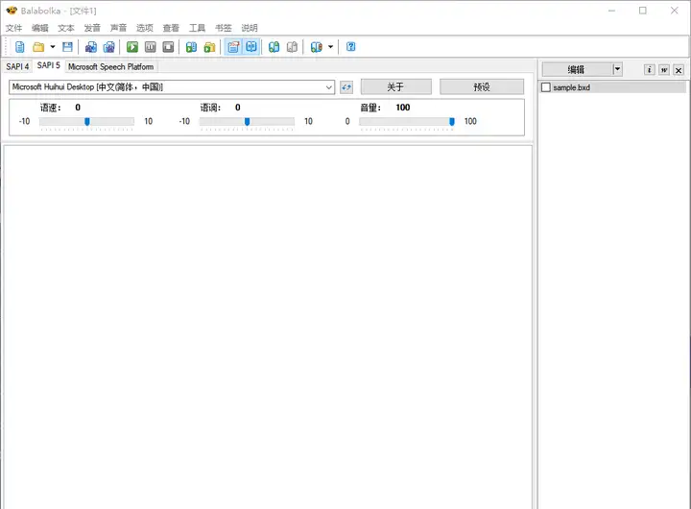Check the sample.bxd checkbox
Image resolution: width=691 pixels, height=509 pixels.
click(546, 87)
